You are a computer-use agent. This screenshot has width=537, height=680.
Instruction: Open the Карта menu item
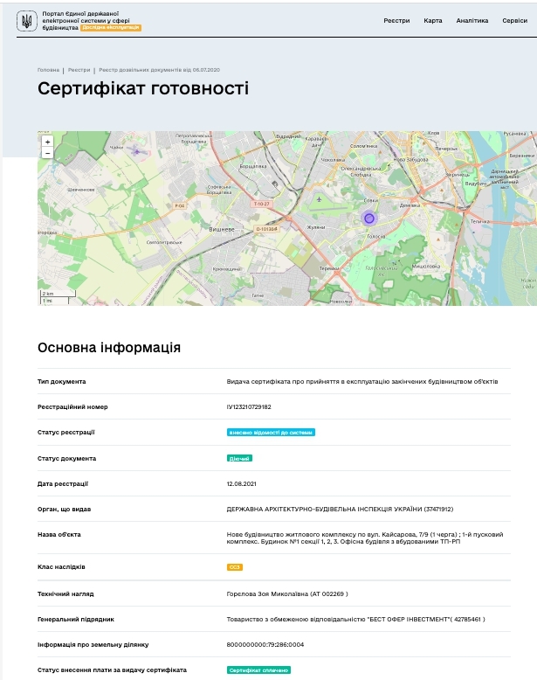pos(433,20)
